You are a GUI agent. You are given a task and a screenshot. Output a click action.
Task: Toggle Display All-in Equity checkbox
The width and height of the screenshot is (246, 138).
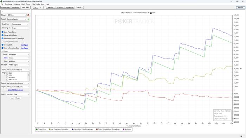[x=2, y=35]
